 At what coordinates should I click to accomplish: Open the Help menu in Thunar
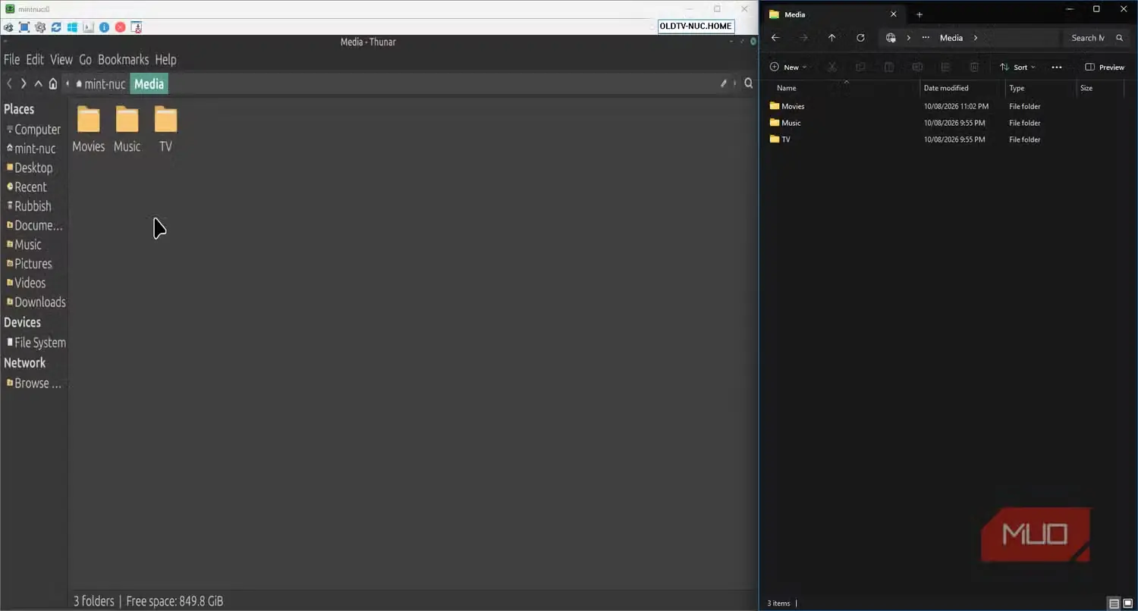[165, 60]
